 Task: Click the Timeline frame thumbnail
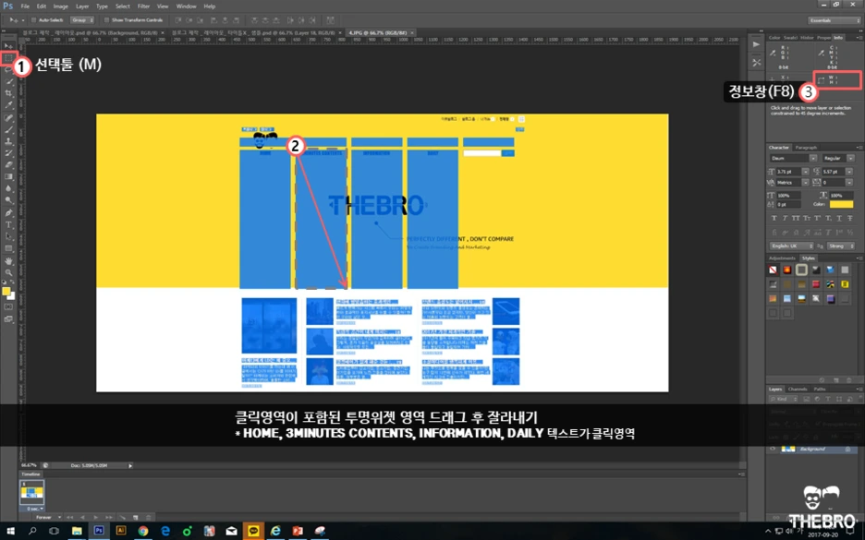click(31, 493)
